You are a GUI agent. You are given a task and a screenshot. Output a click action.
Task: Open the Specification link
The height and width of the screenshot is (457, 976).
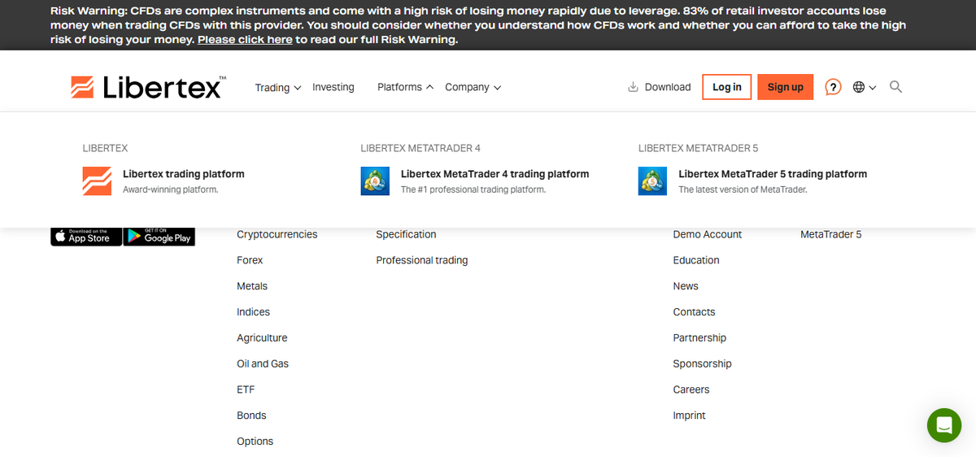pos(406,234)
